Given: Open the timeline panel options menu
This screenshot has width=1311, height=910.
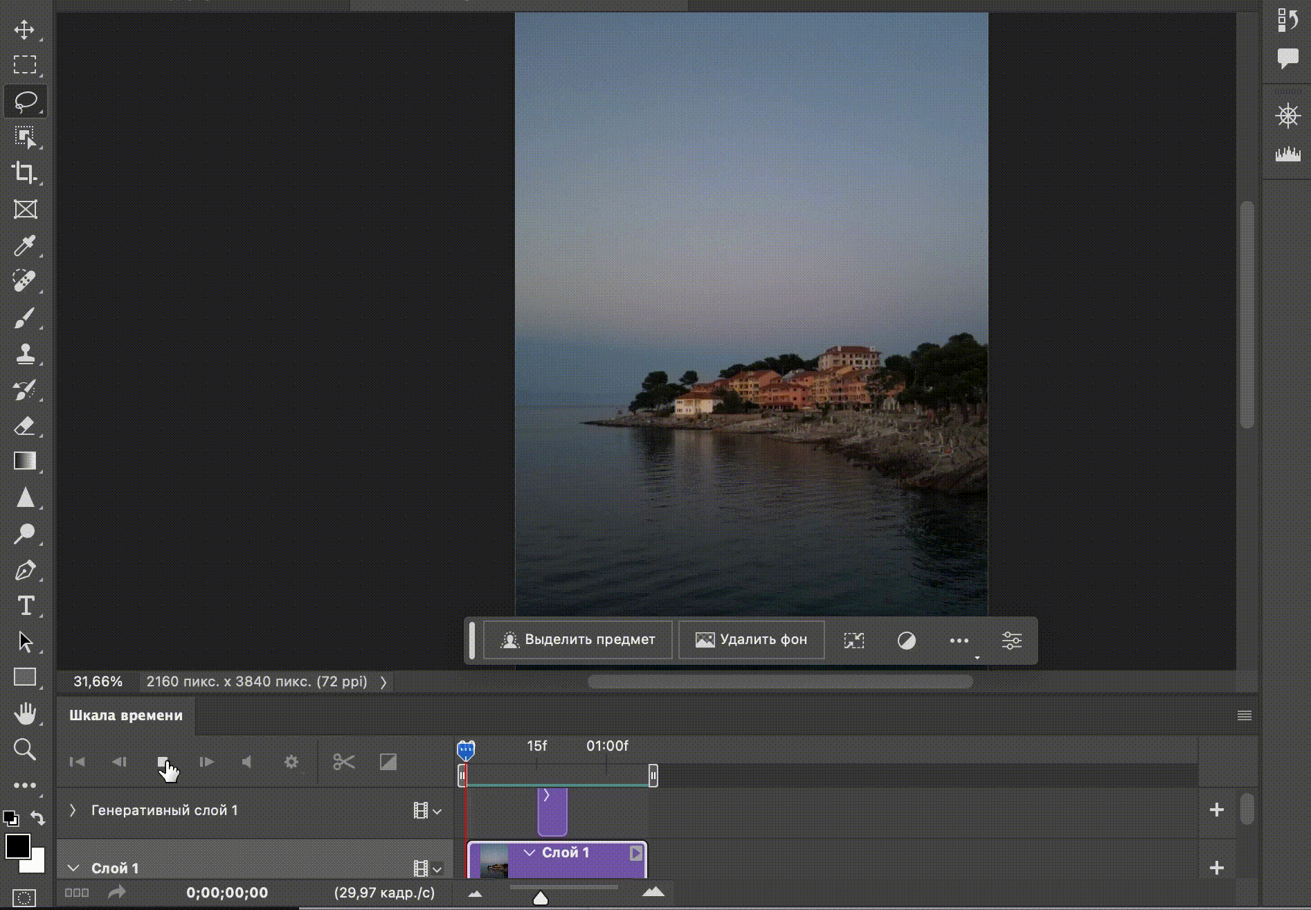Looking at the screenshot, I should click(x=1244, y=715).
